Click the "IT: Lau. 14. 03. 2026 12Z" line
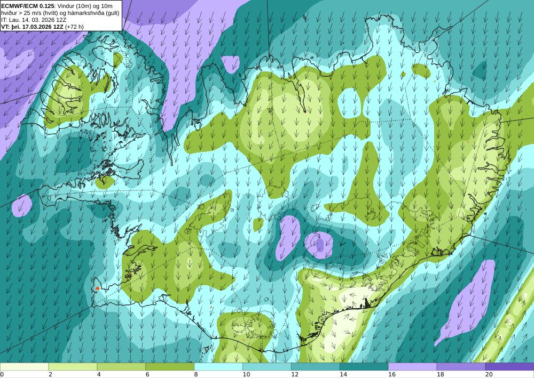 coord(33,20)
